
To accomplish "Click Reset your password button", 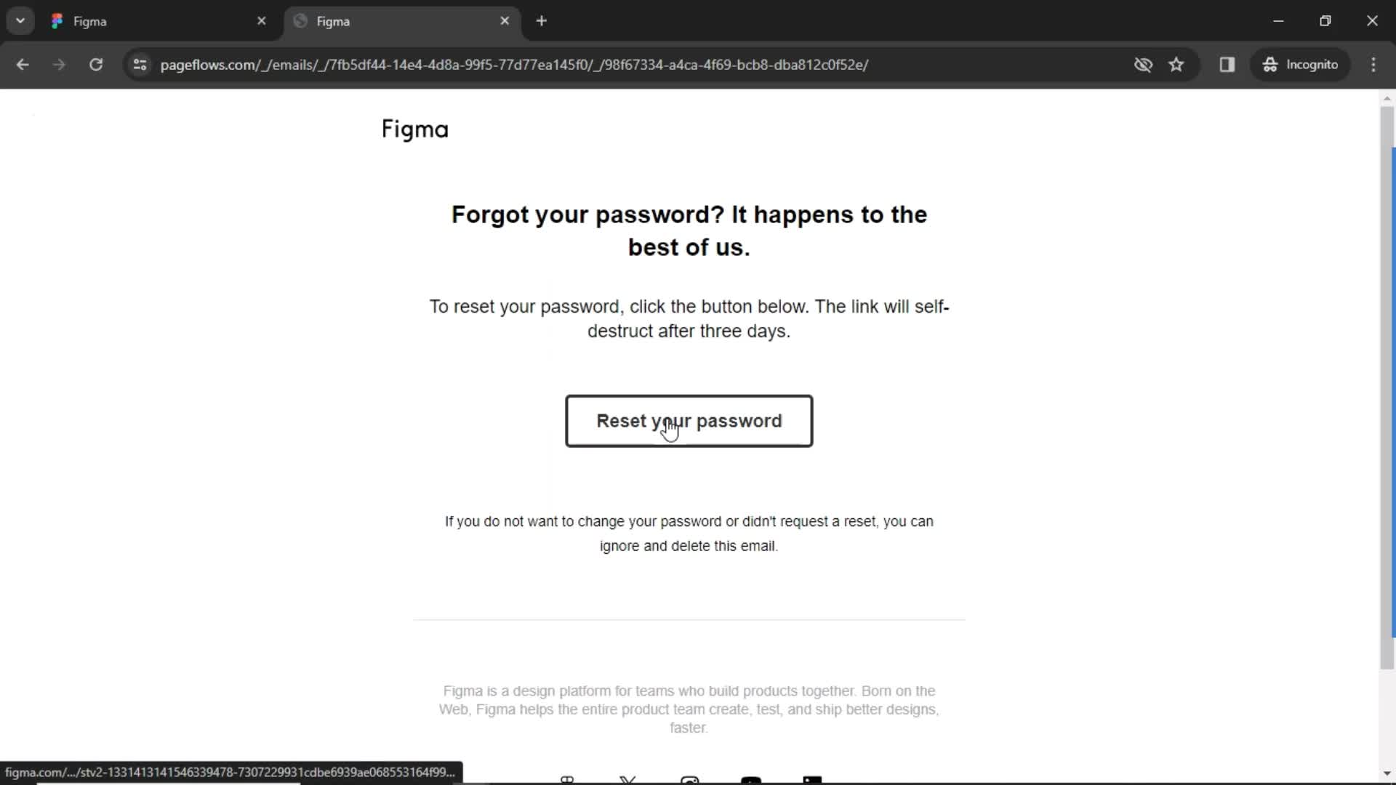I will (x=689, y=421).
